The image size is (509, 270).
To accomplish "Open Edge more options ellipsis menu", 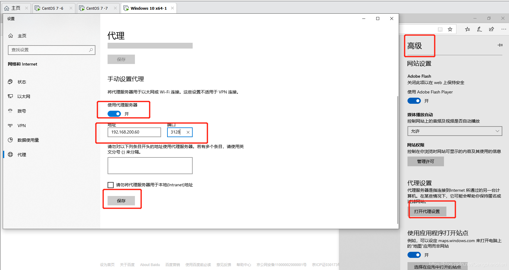I will pos(504,29).
